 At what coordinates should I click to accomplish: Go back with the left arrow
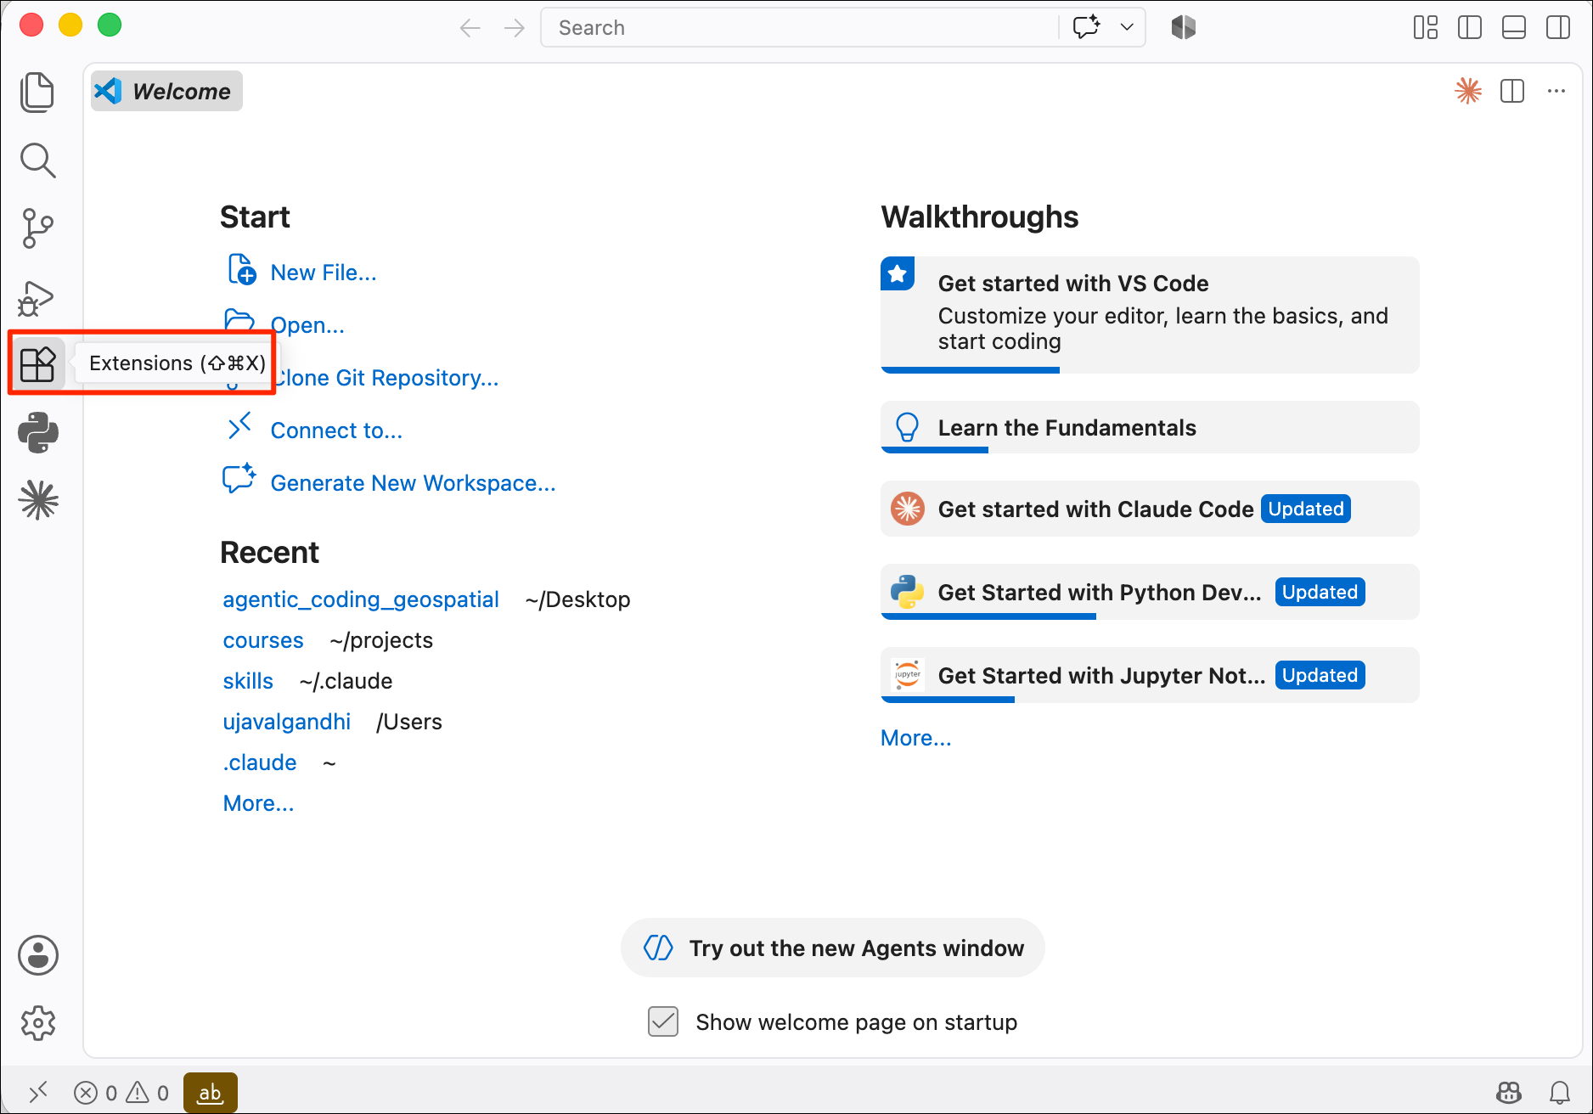point(470,28)
